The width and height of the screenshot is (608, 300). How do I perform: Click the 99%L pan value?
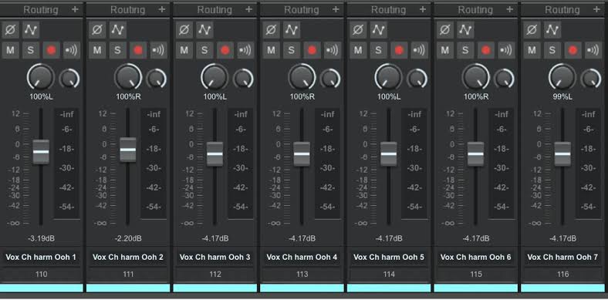562,97
